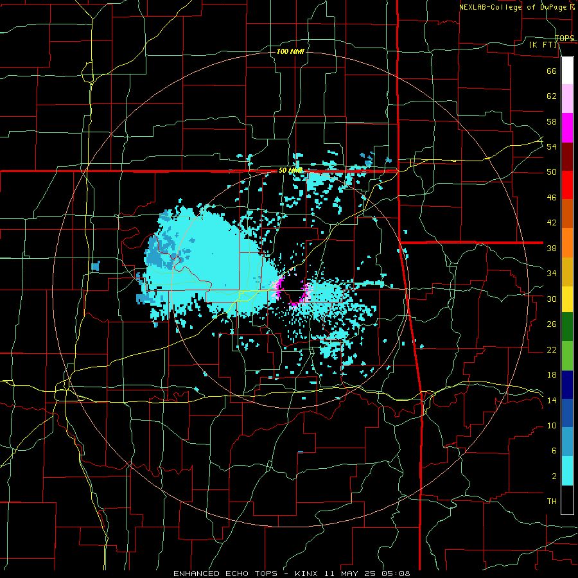The width and height of the screenshot is (578, 578).
Task: Click the legend value '38'
Action: (x=552, y=248)
